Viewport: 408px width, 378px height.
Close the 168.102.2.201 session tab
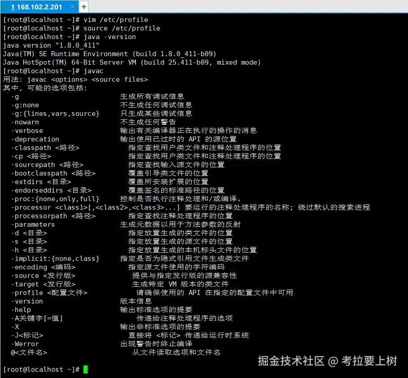[72, 7]
